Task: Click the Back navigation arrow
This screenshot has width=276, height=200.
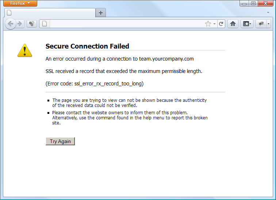Action: click(10, 24)
